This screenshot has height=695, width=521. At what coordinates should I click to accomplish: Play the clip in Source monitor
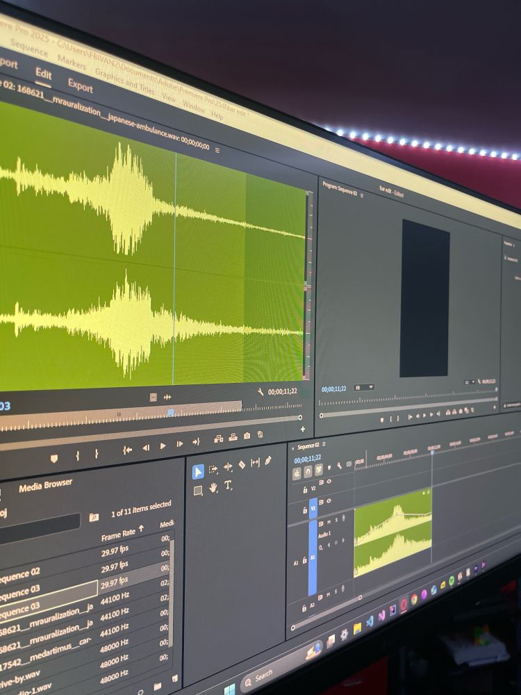click(x=163, y=446)
